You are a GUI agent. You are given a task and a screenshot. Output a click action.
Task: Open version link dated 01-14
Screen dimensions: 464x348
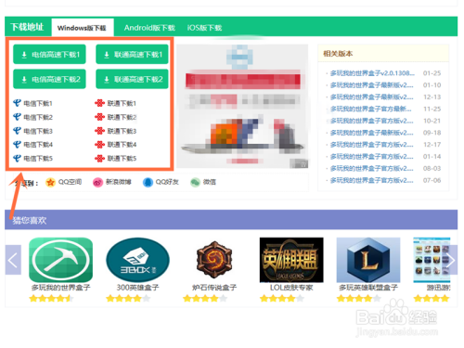371,157
